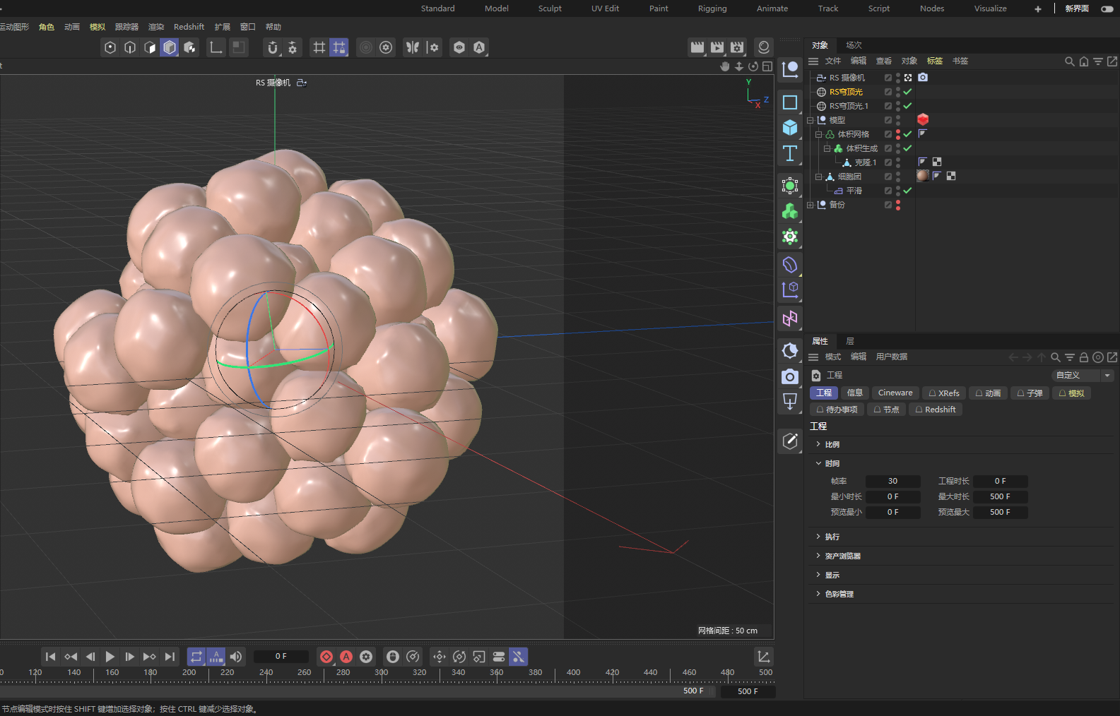Screen dimensions: 1120x716
Task: Toggle symmetry butterfly icon
Action: 413,47
